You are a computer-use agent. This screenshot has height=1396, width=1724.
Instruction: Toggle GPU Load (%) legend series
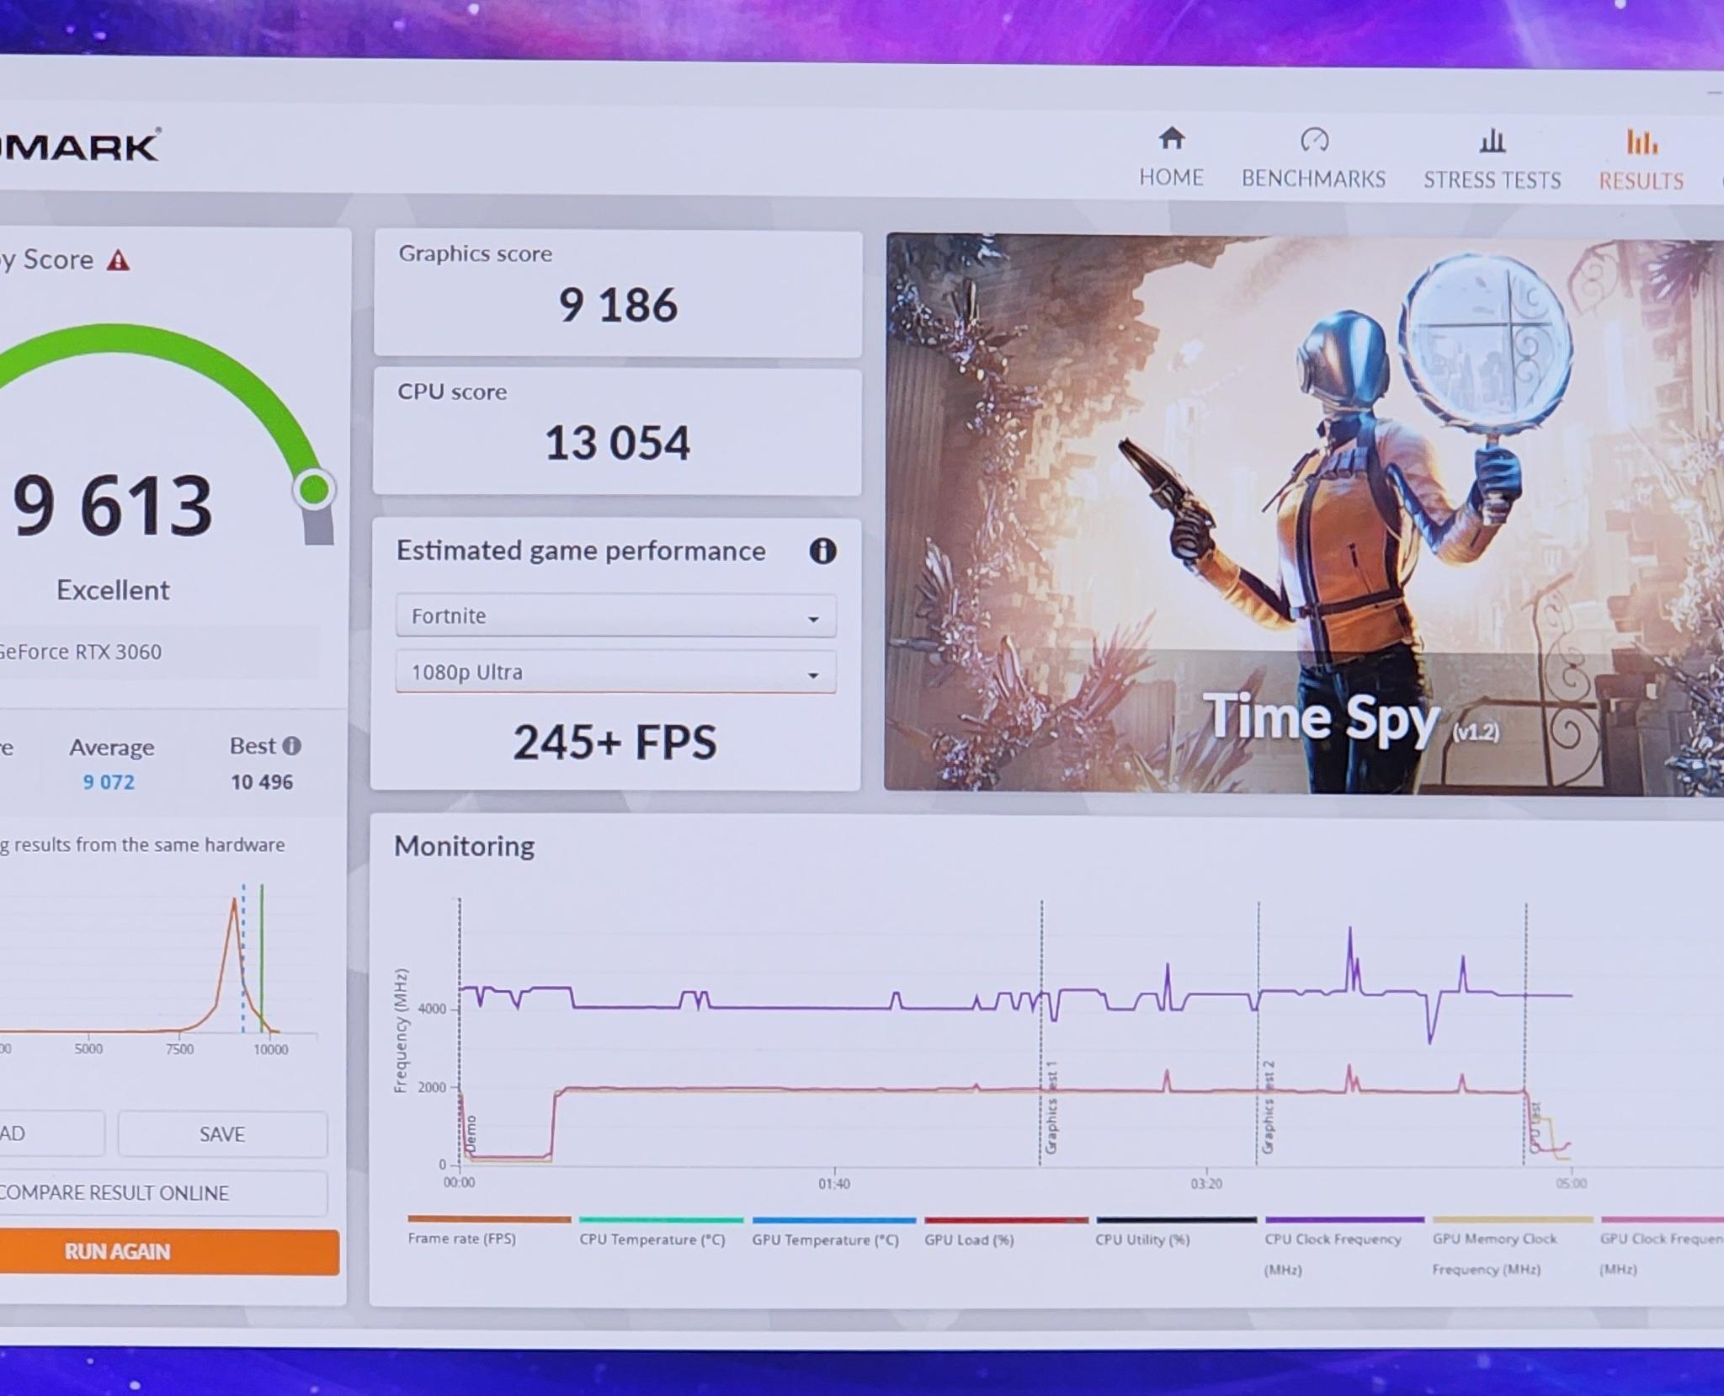pyautogui.click(x=1006, y=1233)
